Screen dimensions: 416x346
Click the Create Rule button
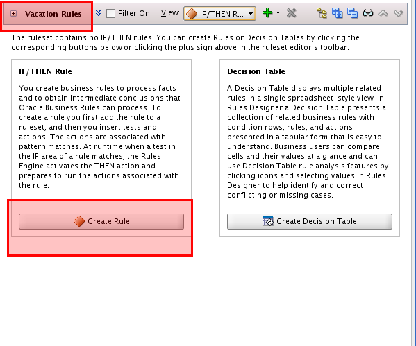[101, 221]
